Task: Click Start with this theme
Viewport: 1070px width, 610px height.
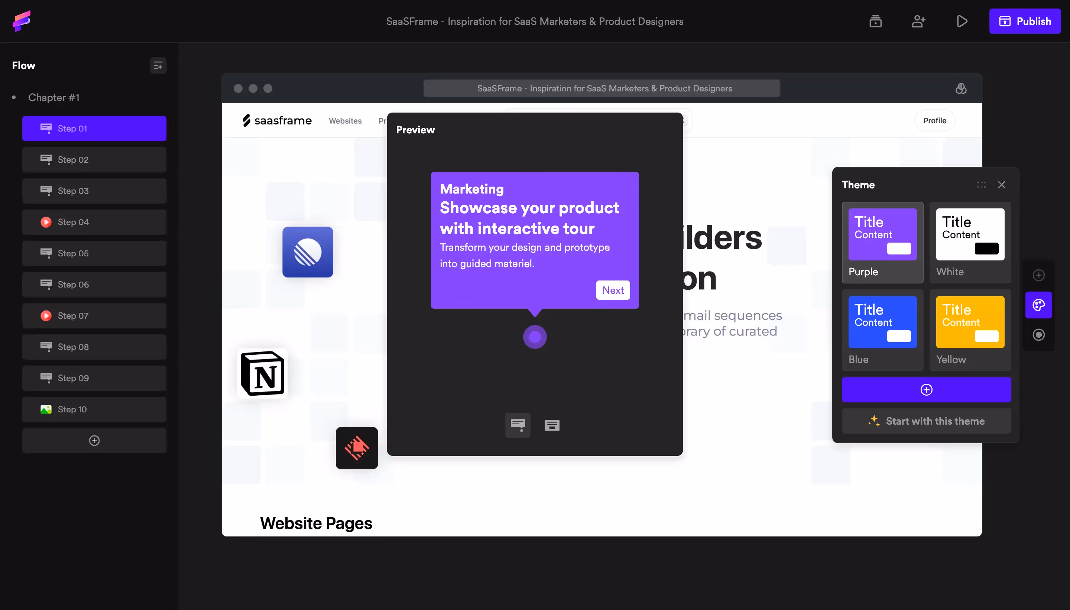Action: pyautogui.click(x=926, y=421)
